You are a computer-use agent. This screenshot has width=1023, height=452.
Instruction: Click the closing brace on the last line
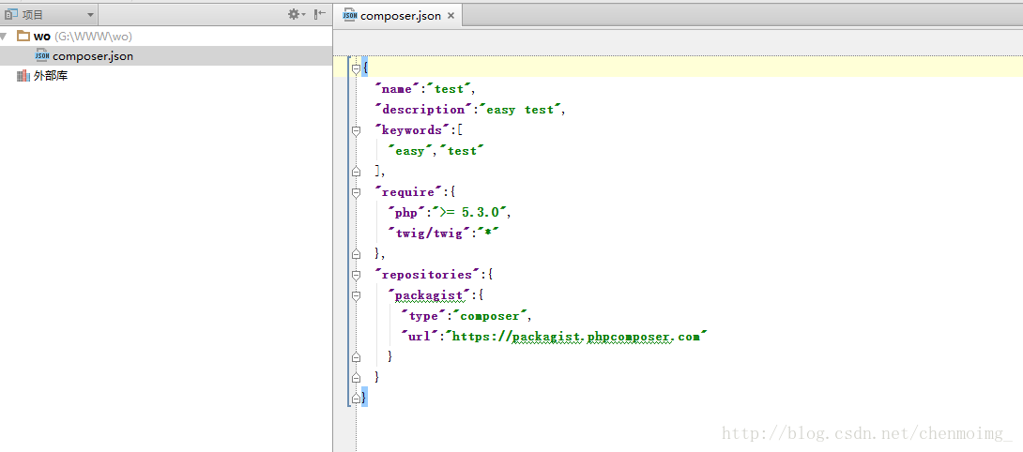coord(364,396)
